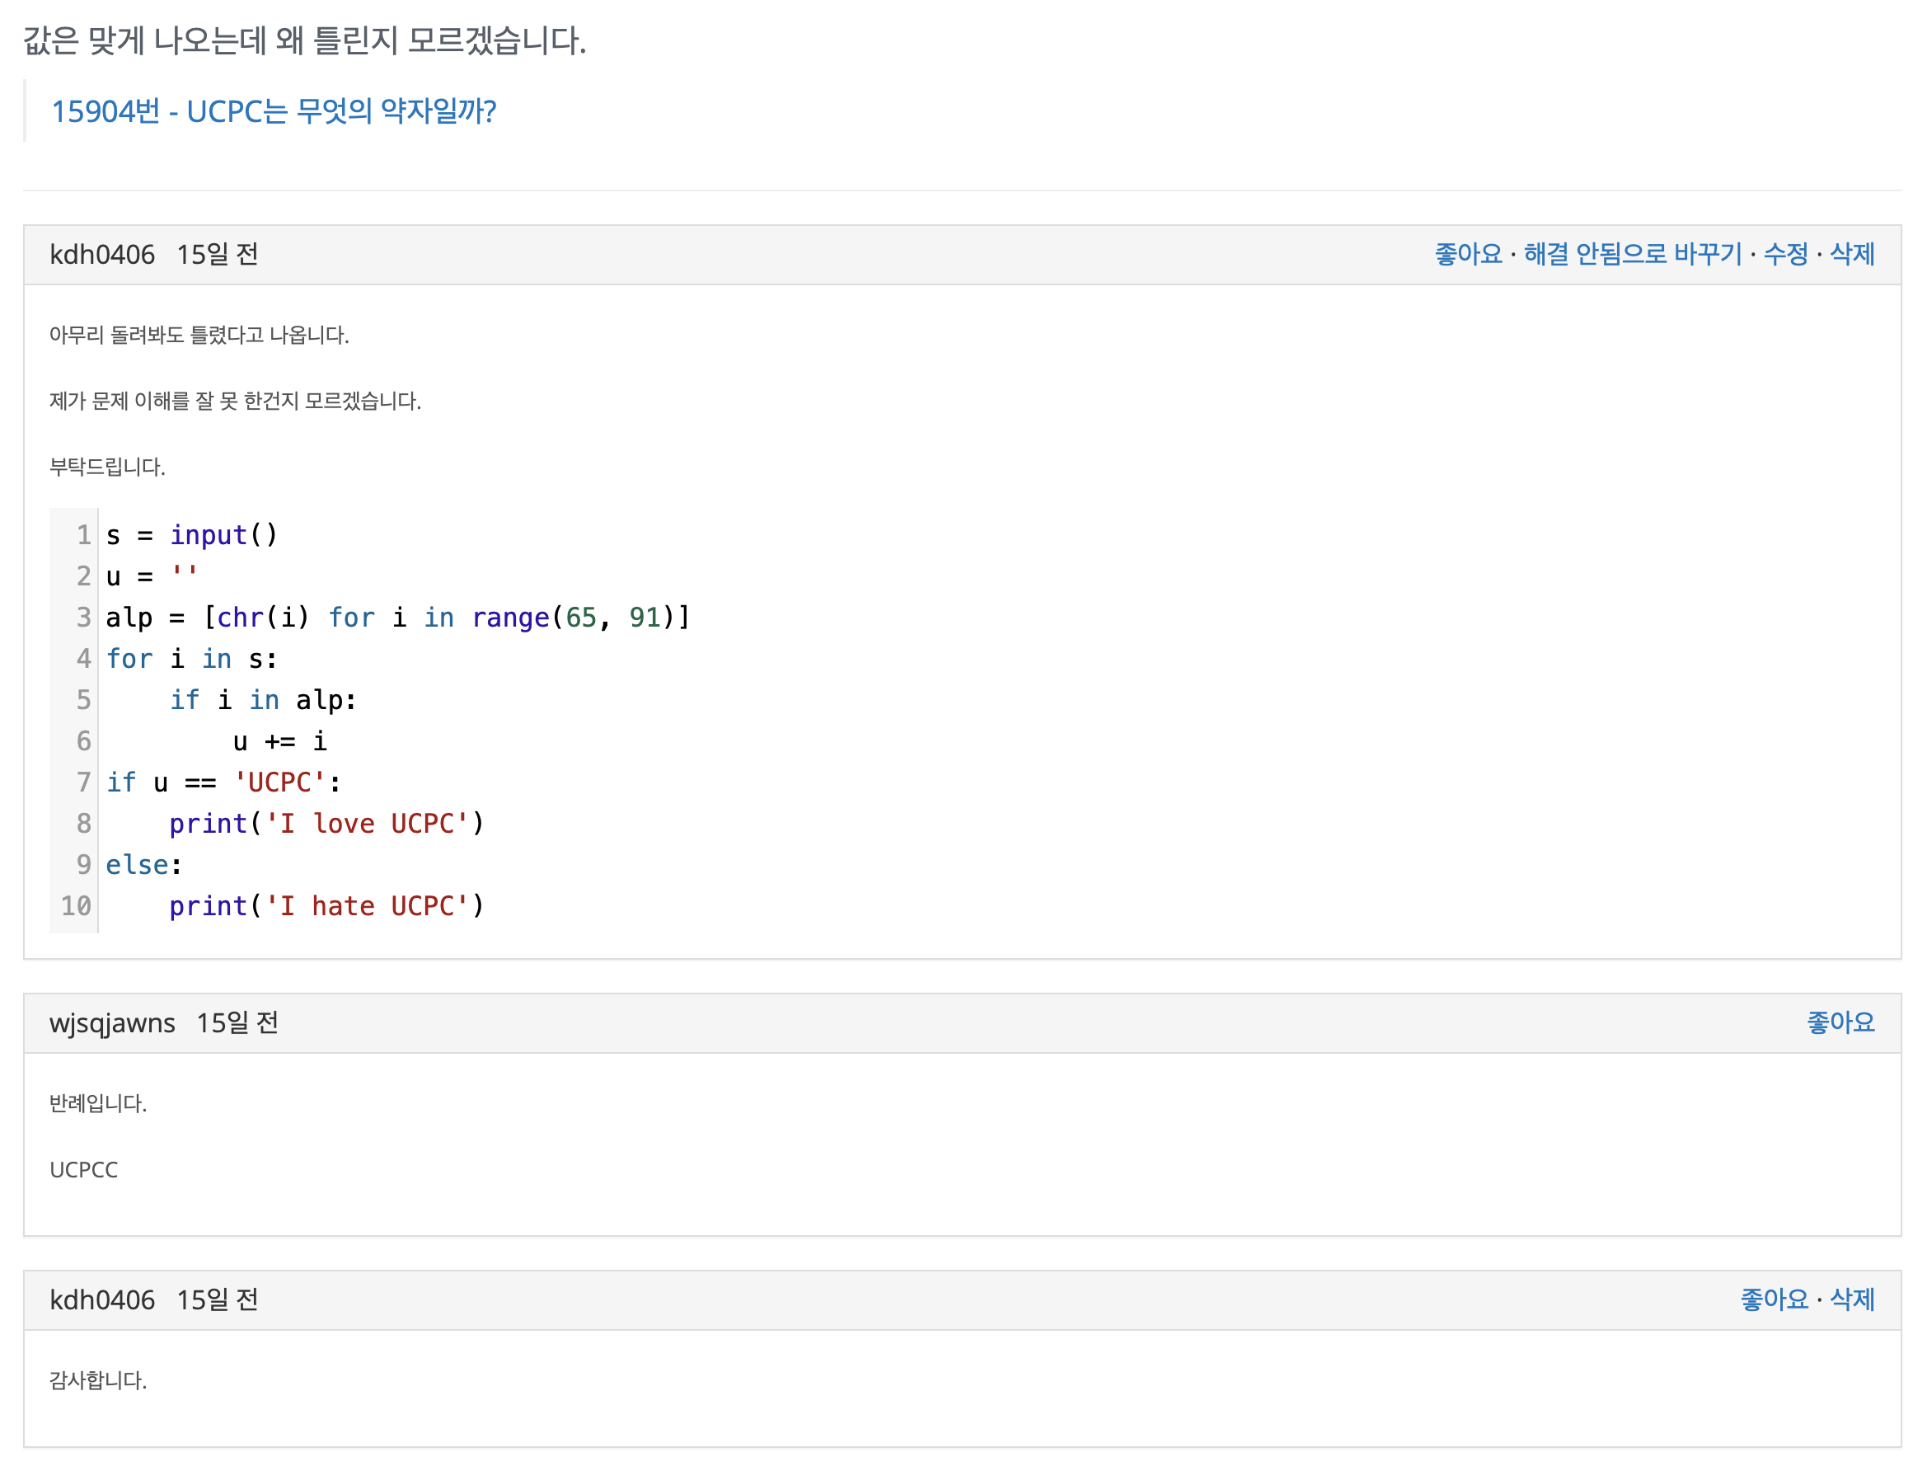The height and width of the screenshot is (1466, 1927).
Task: Click 삭제 on the first kdh0406 post
Action: tap(1851, 254)
